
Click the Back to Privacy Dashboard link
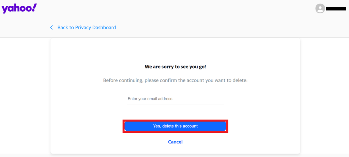(87, 27)
